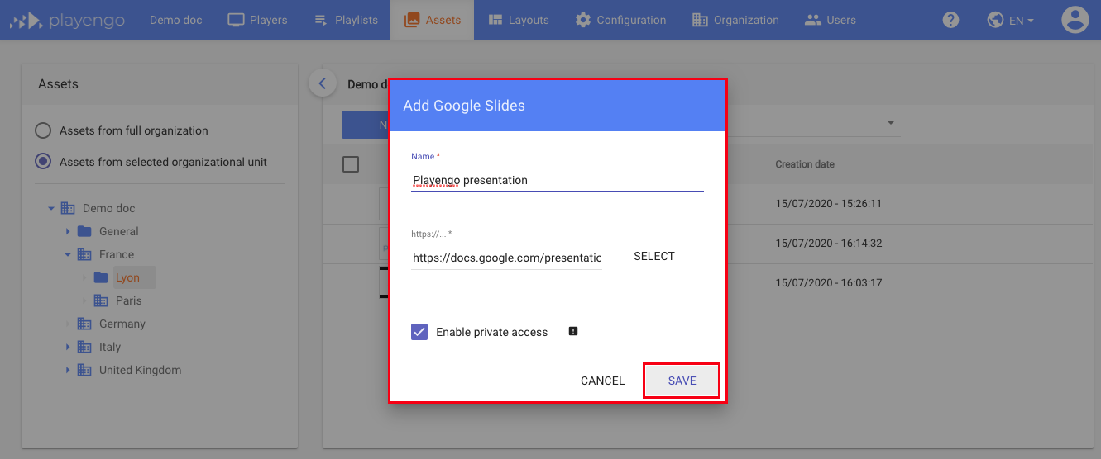Collapse the France tree node
1101x459 pixels.
68,254
